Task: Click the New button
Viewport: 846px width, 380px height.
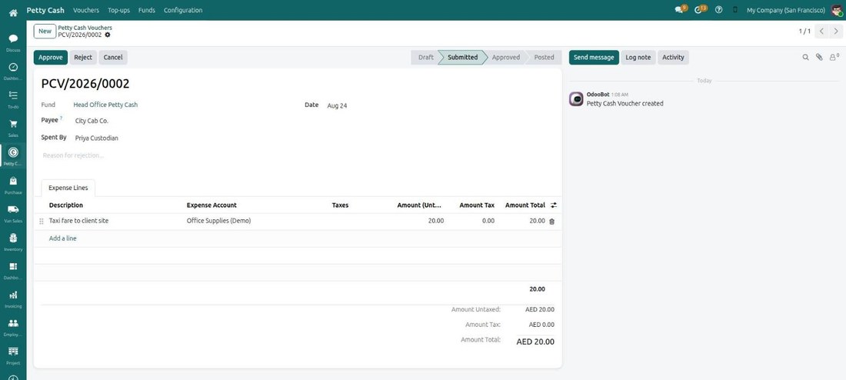Action: pos(45,32)
